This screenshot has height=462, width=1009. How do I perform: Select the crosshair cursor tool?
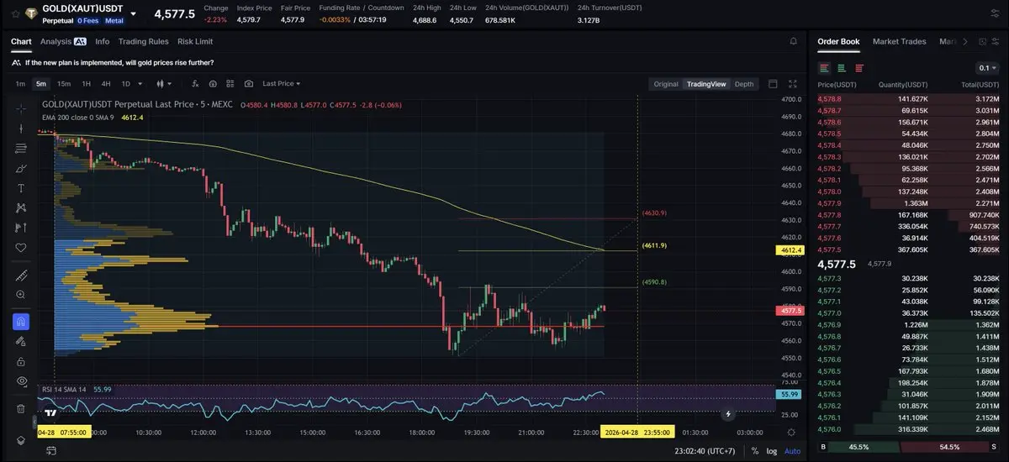tap(21, 108)
